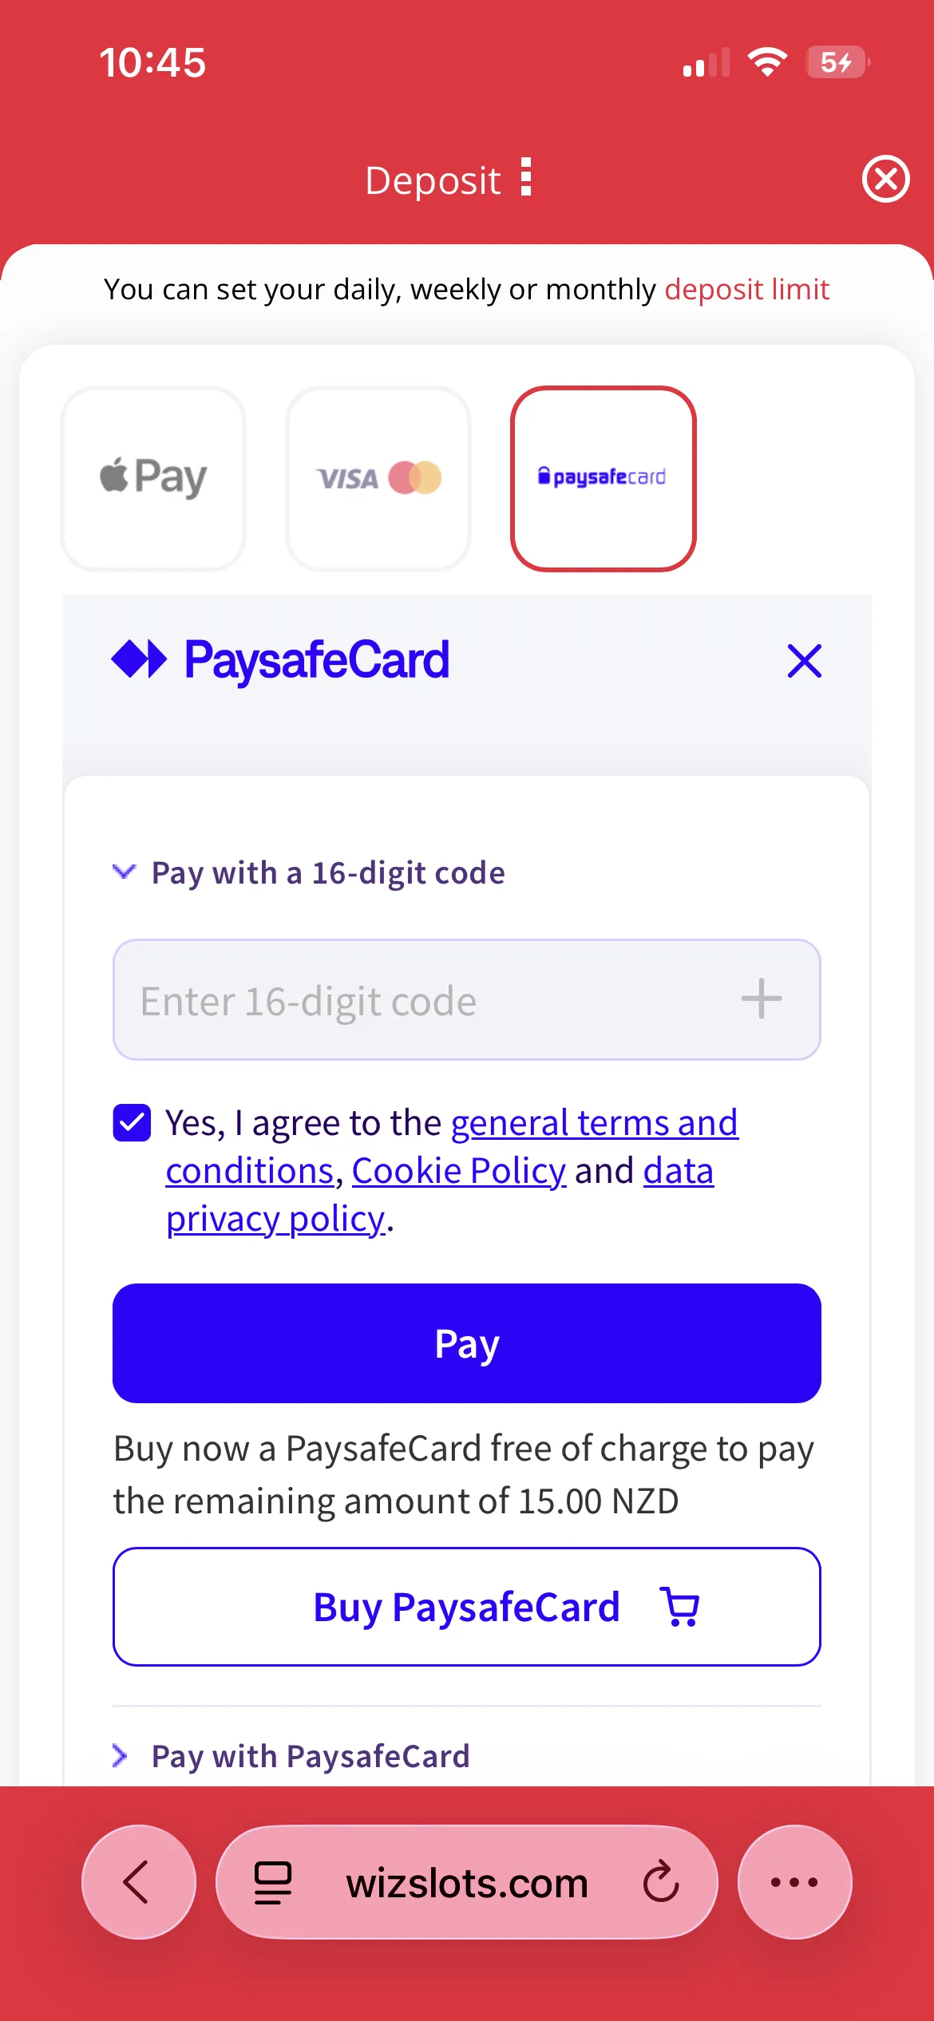Screen dimensions: 934x2021
Task: Tap the browser back arrow
Action: [x=138, y=1882]
